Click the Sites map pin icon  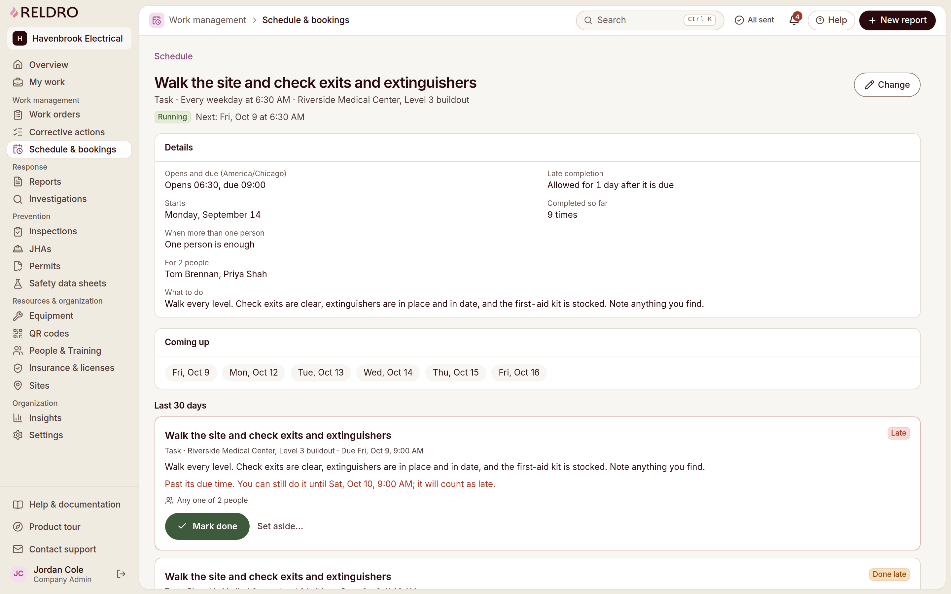point(18,385)
